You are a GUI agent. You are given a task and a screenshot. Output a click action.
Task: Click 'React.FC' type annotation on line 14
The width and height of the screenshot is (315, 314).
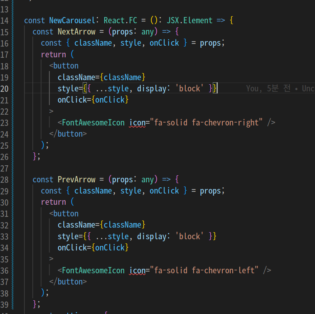[x=121, y=20]
